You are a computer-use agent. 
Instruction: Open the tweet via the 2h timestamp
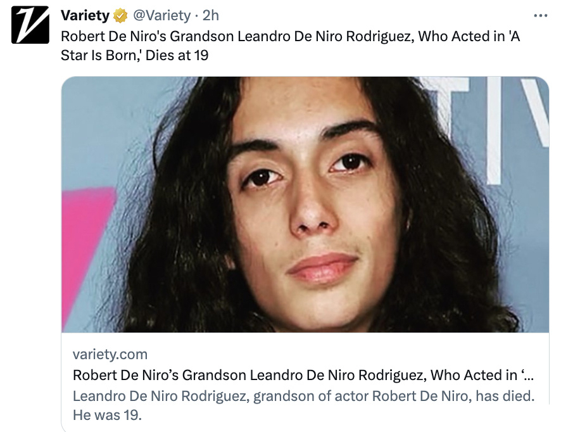tap(211, 15)
